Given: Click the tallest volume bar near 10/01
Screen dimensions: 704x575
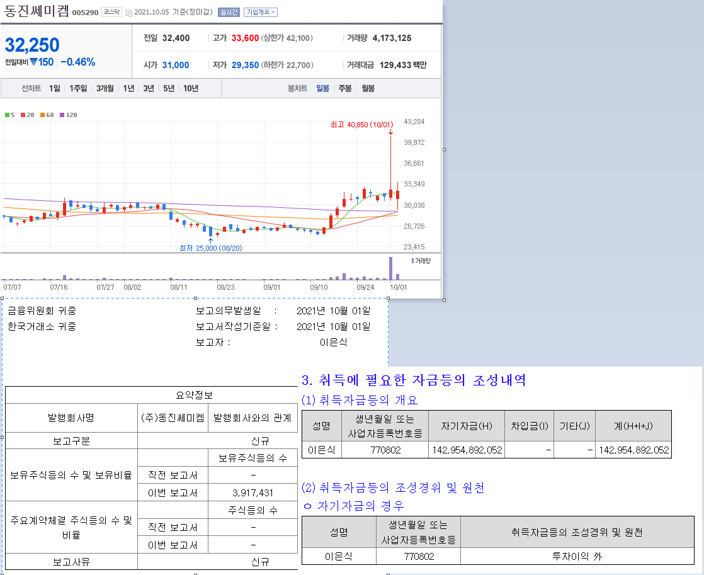Looking at the screenshot, I should click(390, 268).
